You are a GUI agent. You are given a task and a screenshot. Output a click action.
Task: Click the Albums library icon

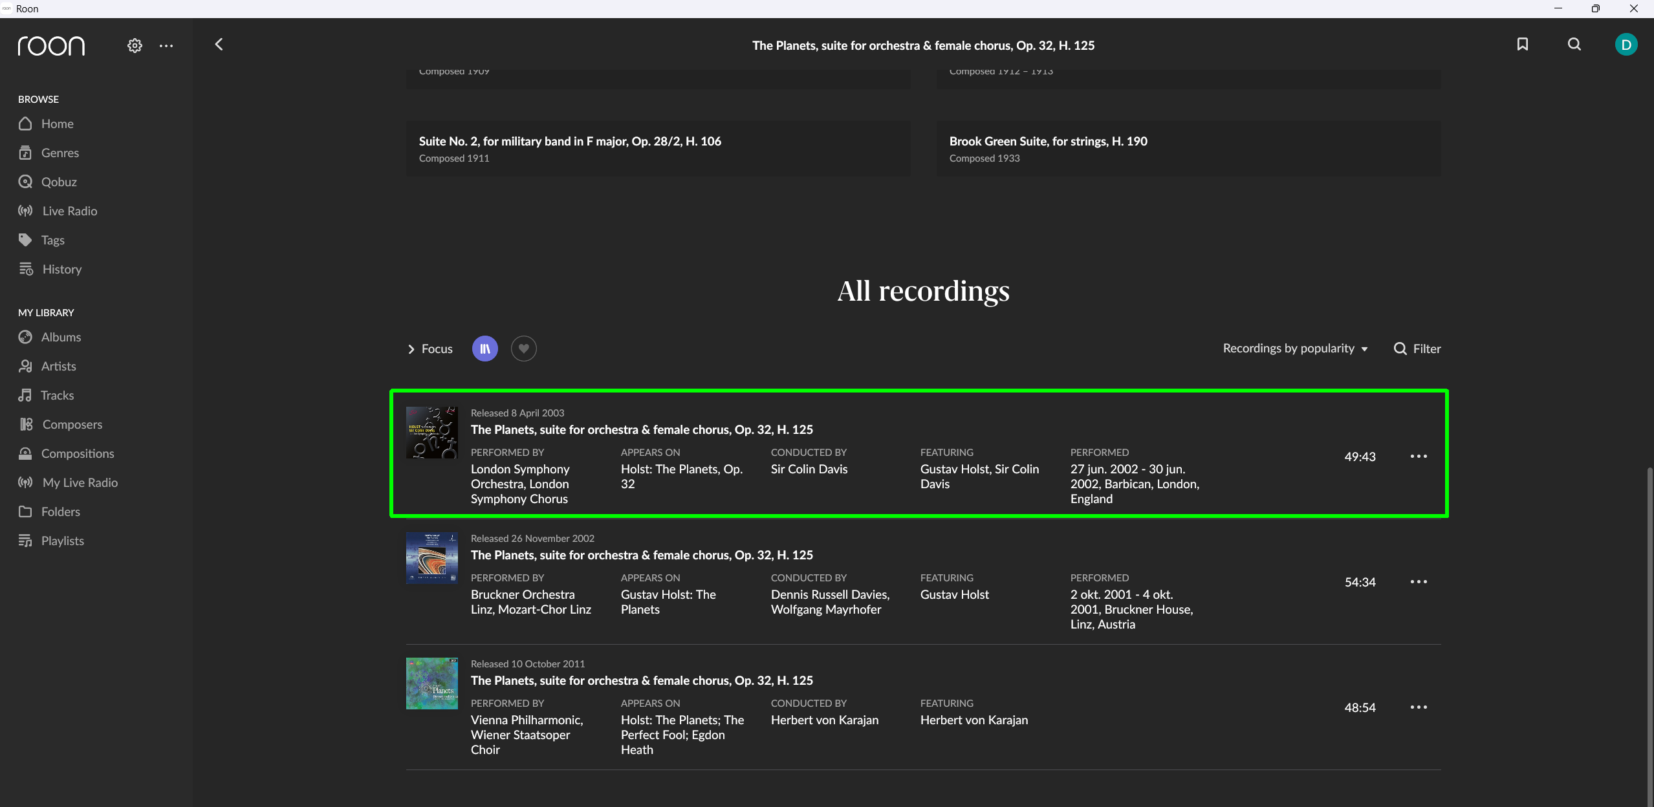[25, 337]
